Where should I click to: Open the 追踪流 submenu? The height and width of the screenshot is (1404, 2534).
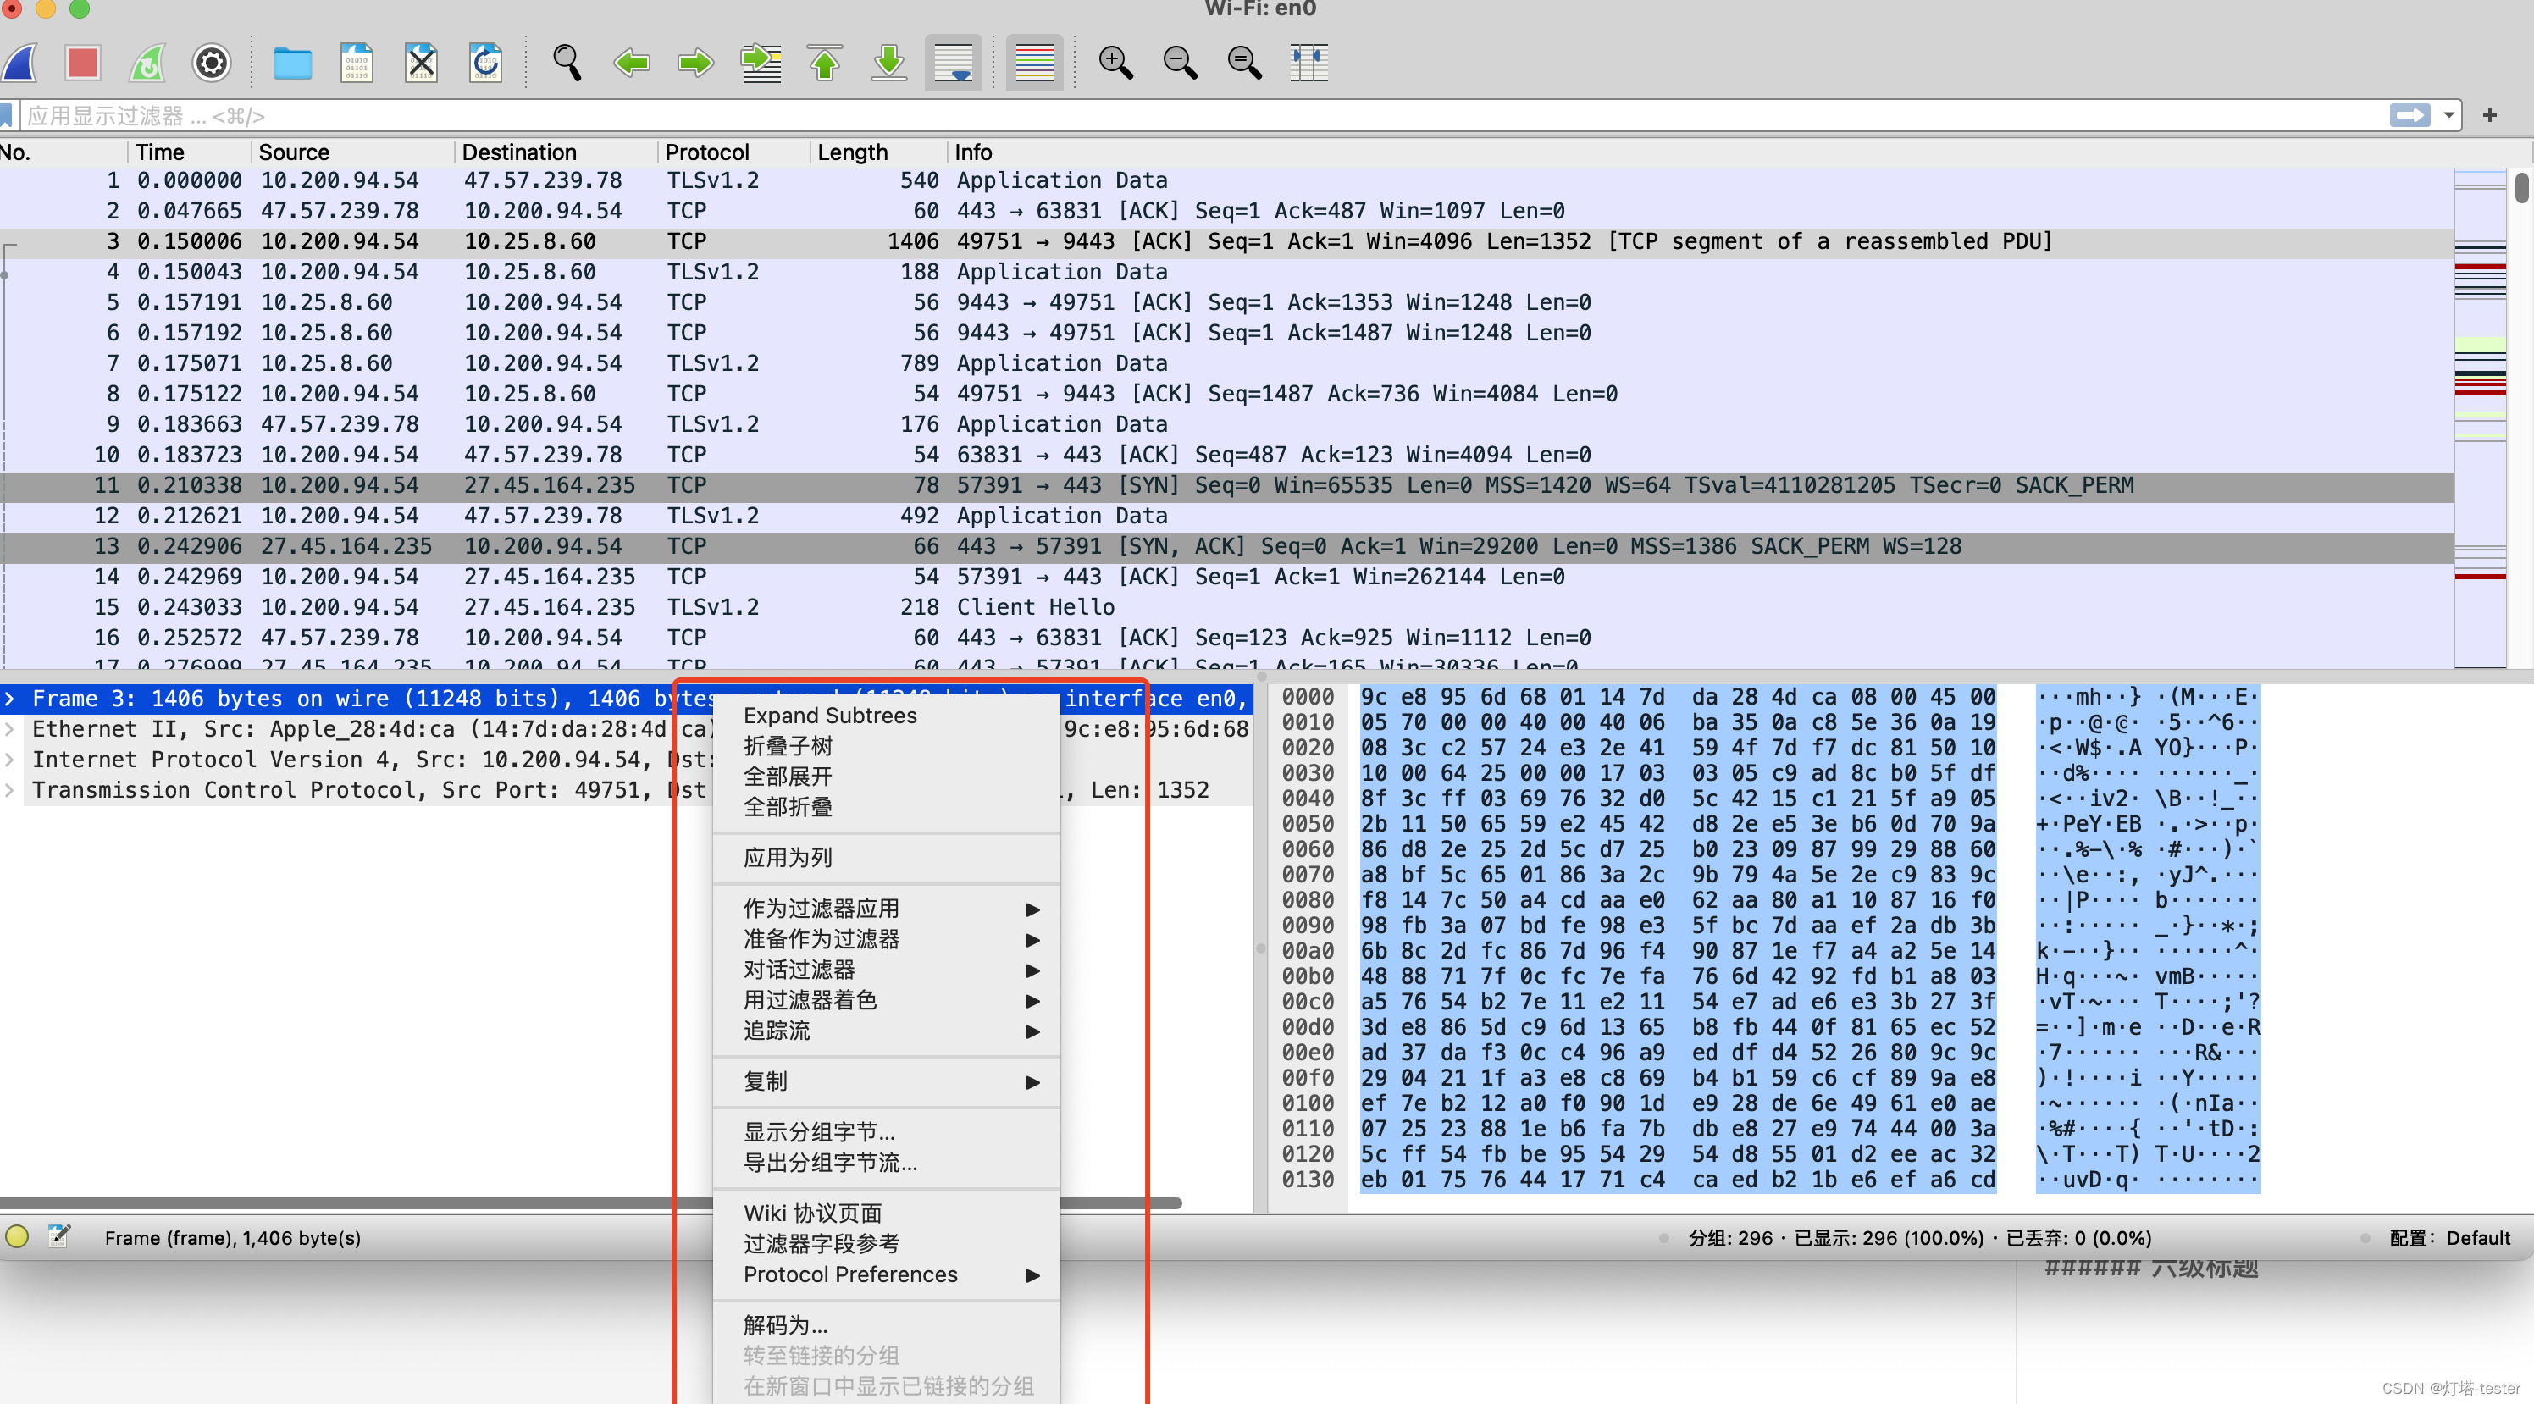tap(887, 1031)
